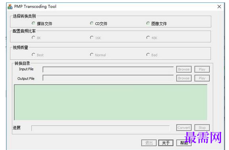Click the PMP Transcoding Tool app icon

coord(10,6)
